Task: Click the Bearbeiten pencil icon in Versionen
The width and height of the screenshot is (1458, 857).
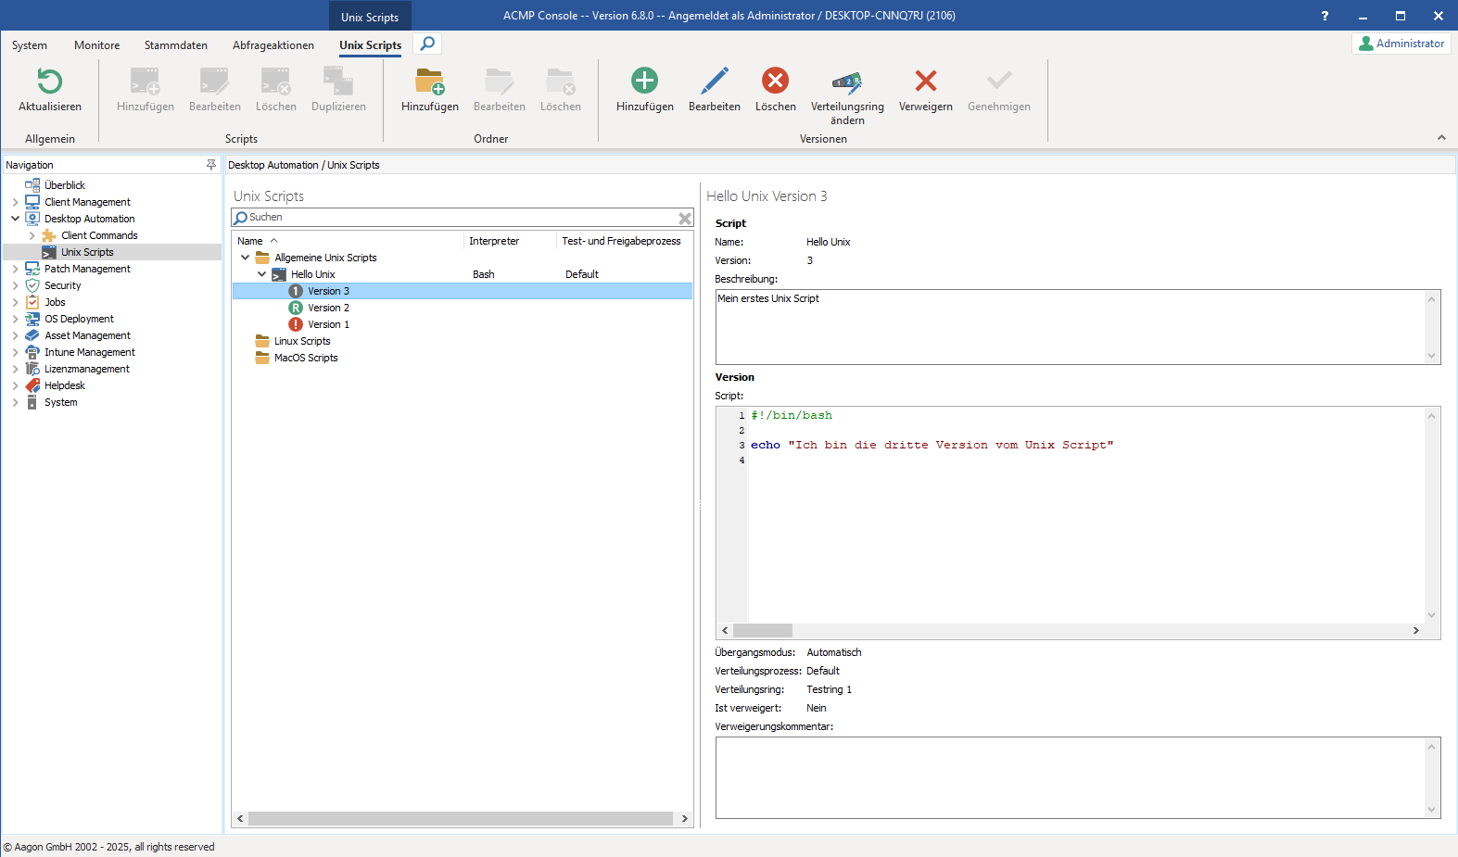Action: pos(714,82)
